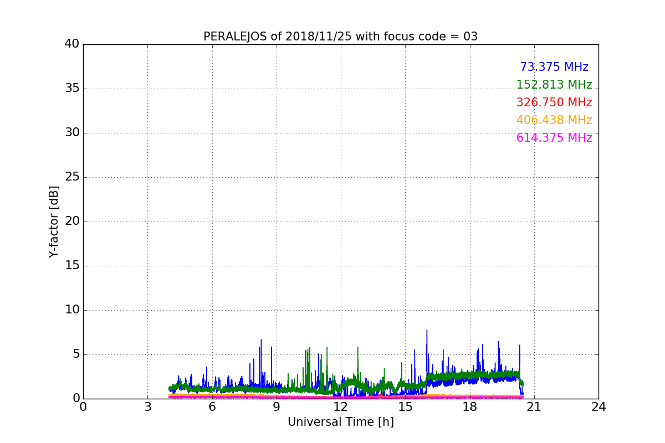This screenshot has width=665, height=443.
Task: Click the x-axis tick label 21
Action: [534, 407]
